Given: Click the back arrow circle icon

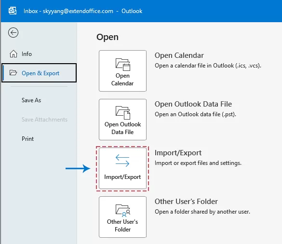Looking at the screenshot, I should click(x=13, y=33).
